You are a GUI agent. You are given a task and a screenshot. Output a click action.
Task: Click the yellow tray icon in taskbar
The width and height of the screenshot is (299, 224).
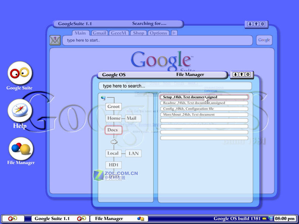(264, 218)
